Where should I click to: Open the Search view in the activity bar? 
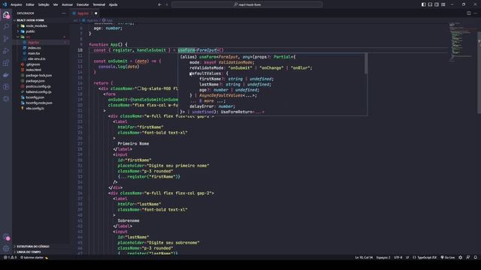point(6,27)
